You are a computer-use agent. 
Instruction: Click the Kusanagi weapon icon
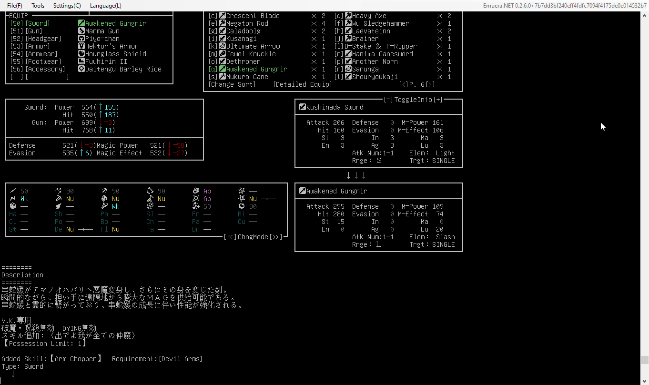point(223,39)
